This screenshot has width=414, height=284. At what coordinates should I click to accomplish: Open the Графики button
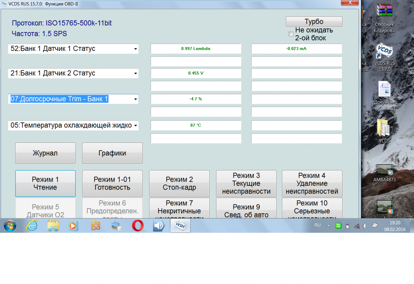112,153
